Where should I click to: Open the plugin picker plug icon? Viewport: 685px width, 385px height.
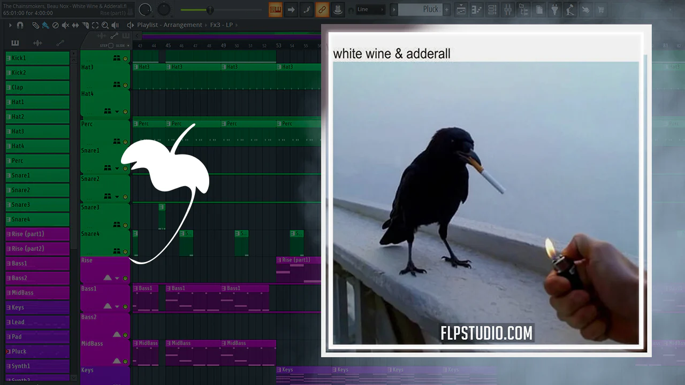point(555,10)
